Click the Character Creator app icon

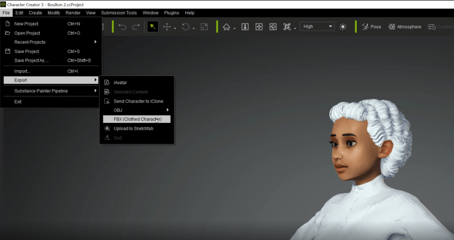point(3,4)
